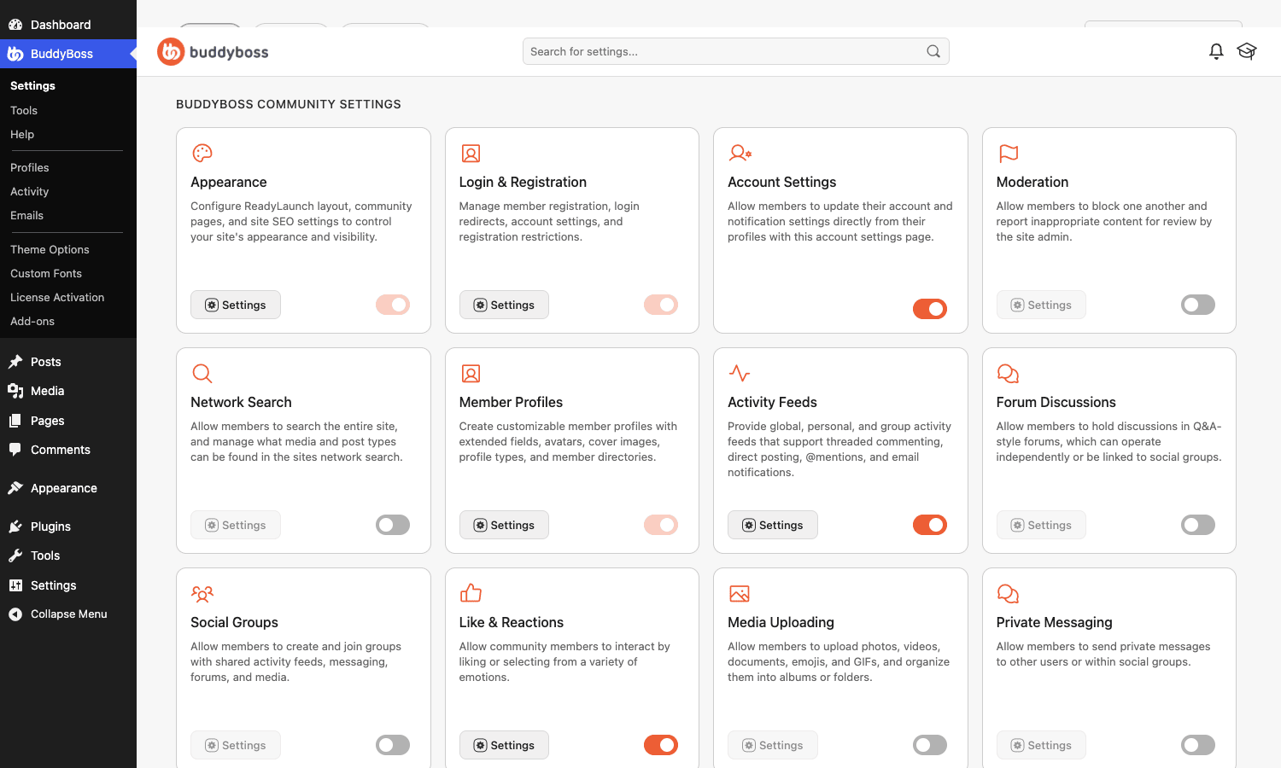Enable the Moderation toggle
The height and width of the screenshot is (768, 1281).
[1198, 305]
